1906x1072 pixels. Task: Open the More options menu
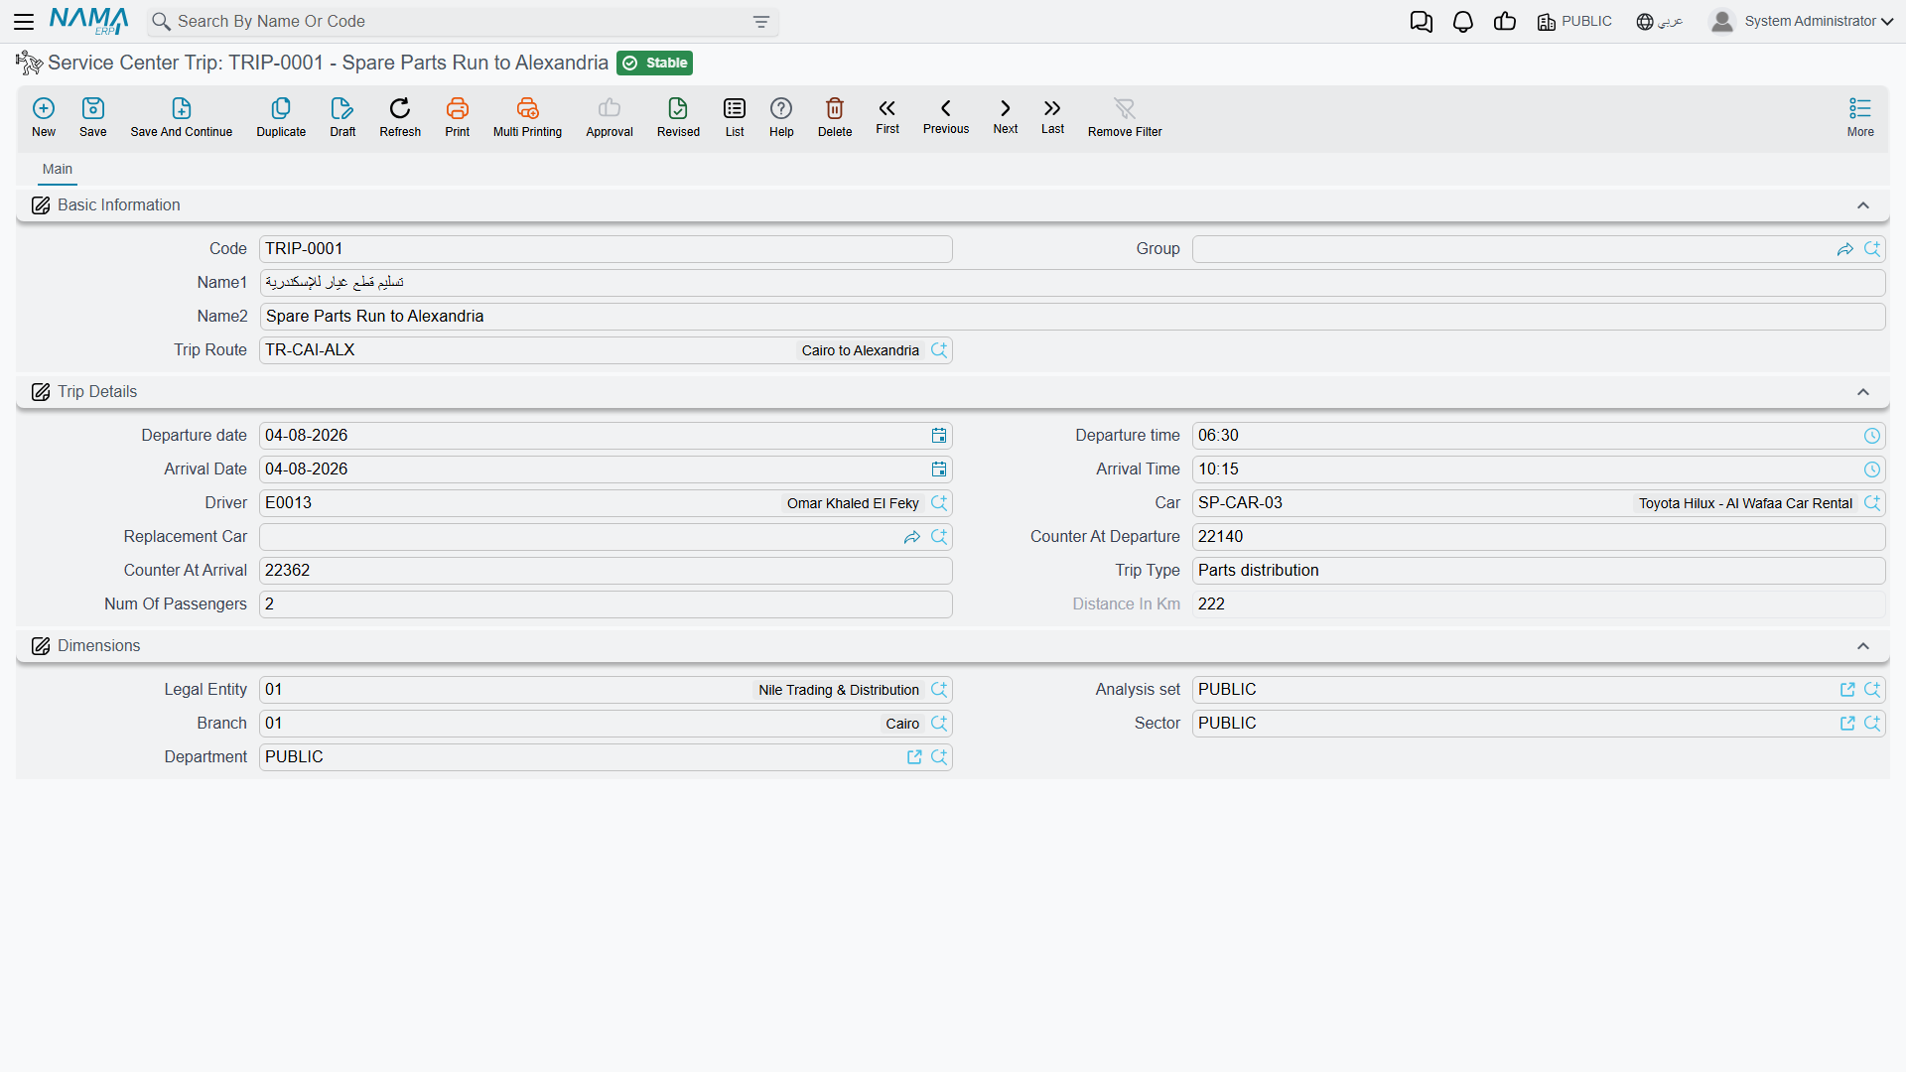pyautogui.click(x=1860, y=116)
